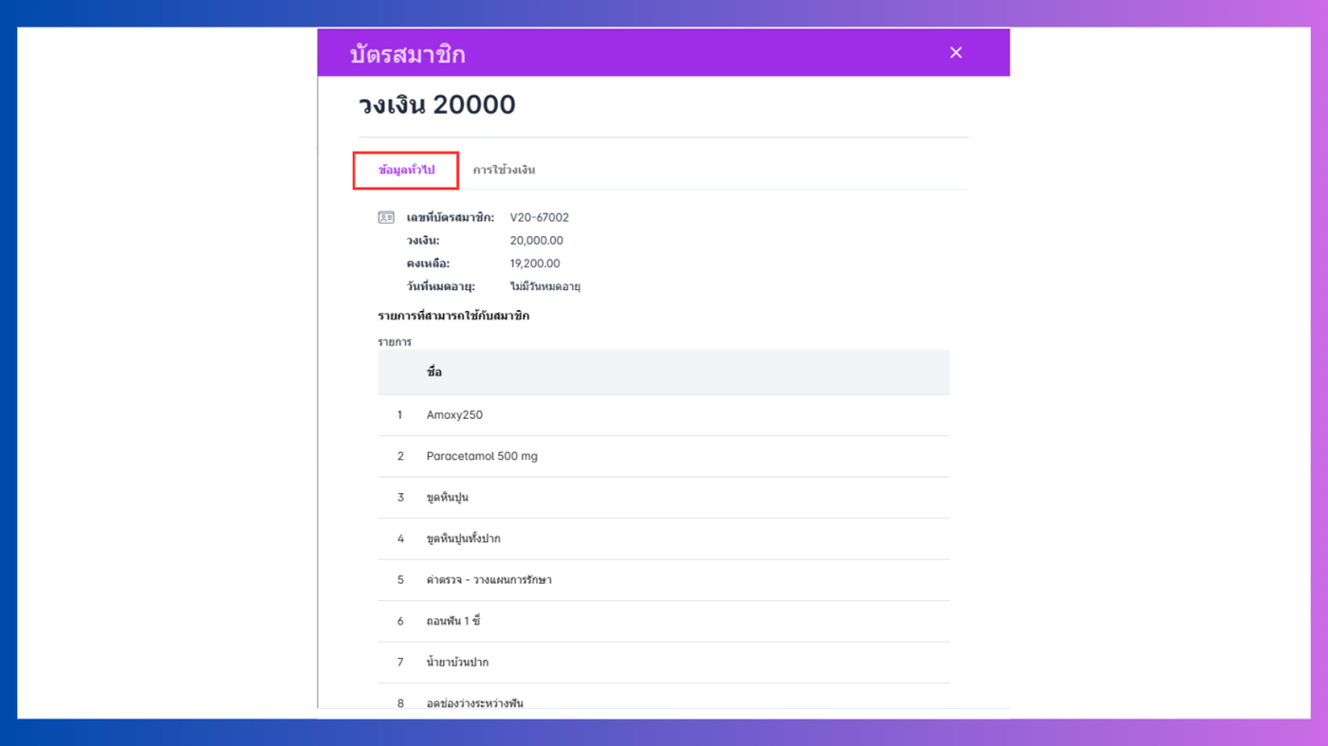Click the ถอนฟัน 1 ซี่ row
1328x746 pixels.
pyautogui.click(x=452, y=621)
